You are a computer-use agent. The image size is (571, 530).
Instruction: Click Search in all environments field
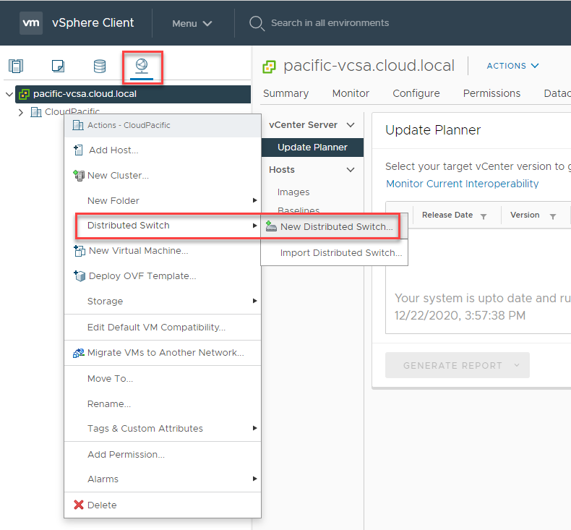tap(330, 23)
